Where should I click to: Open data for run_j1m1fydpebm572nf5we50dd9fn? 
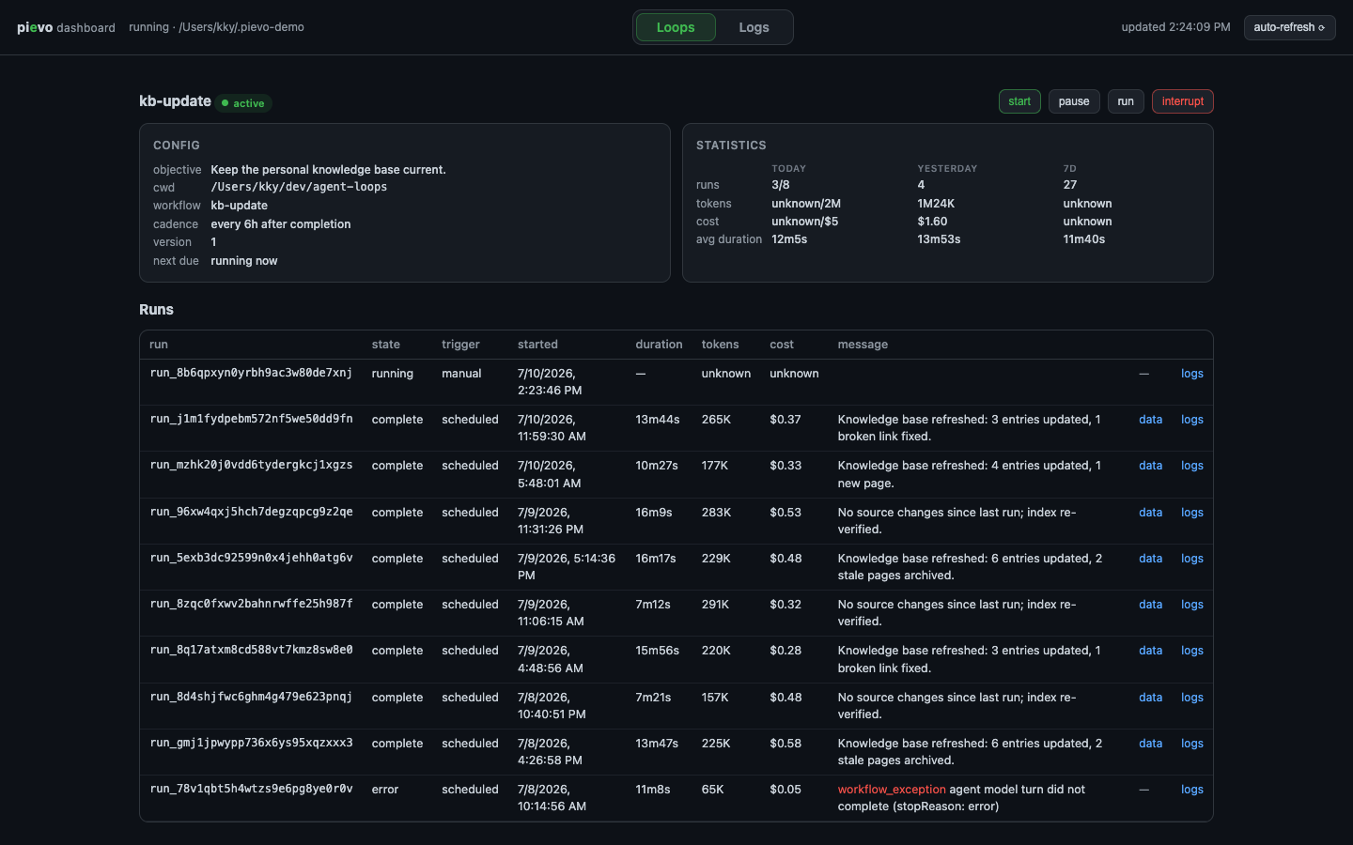pyautogui.click(x=1150, y=420)
